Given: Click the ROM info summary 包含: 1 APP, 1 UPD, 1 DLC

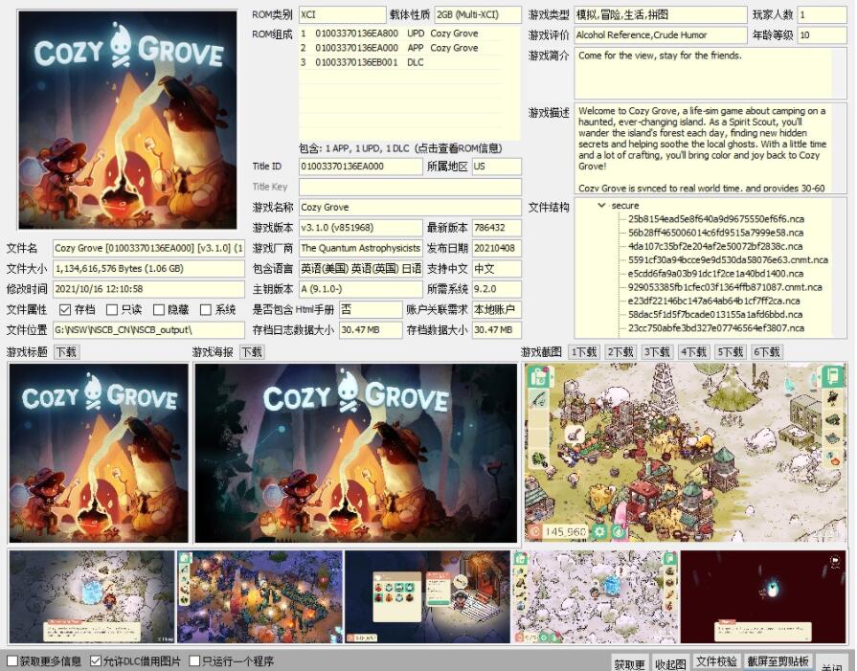Looking at the screenshot, I should pyautogui.click(x=400, y=148).
